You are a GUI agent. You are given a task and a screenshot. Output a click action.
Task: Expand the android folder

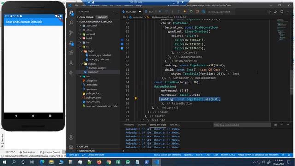click(x=91, y=34)
